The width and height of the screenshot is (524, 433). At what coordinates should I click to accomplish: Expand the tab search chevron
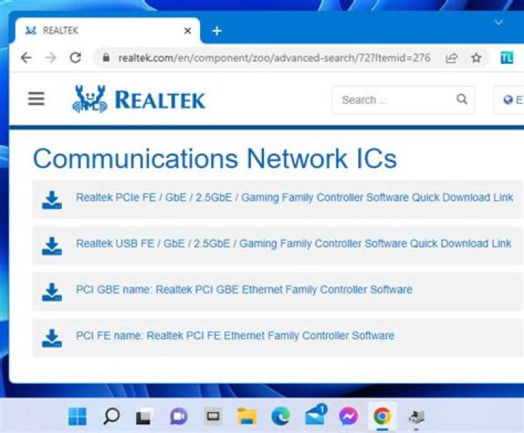click(x=499, y=23)
